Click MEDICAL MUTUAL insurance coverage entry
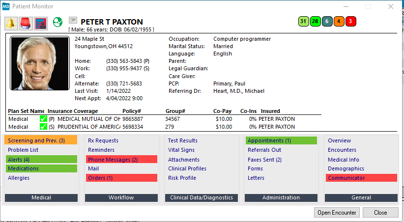This screenshot has height=222, width=404. (x=89, y=119)
